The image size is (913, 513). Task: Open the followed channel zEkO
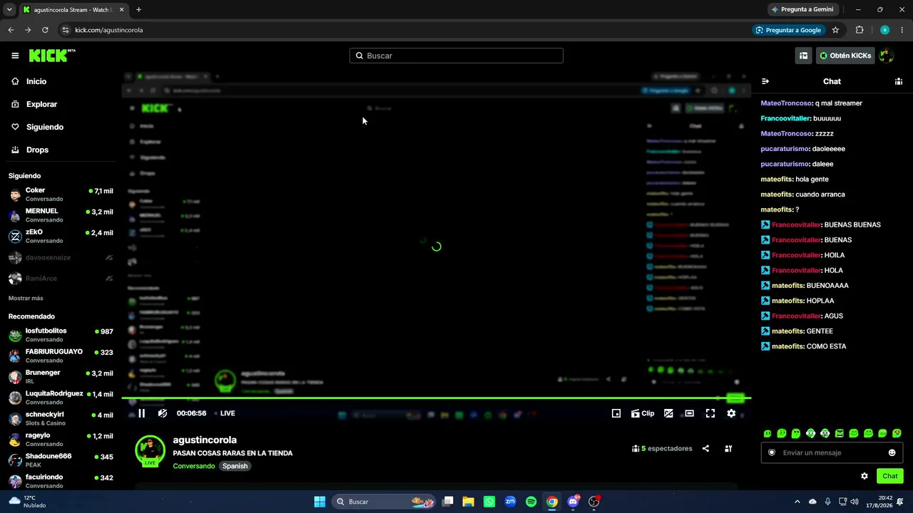tap(61, 236)
